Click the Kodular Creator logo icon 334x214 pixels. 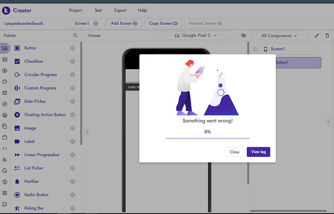tap(6, 10)
